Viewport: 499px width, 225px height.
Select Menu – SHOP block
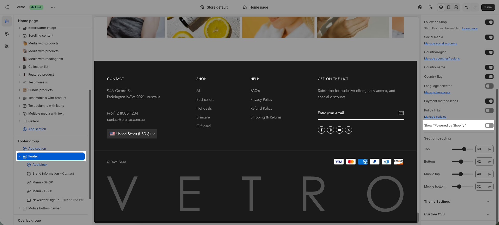(43, 182)
